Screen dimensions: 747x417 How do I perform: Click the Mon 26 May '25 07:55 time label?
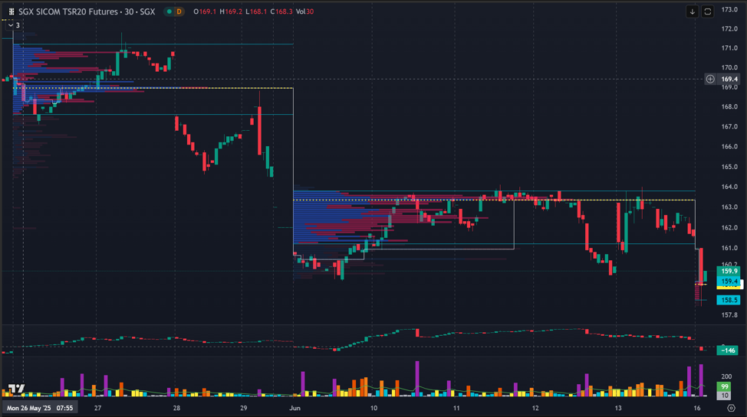40,408
